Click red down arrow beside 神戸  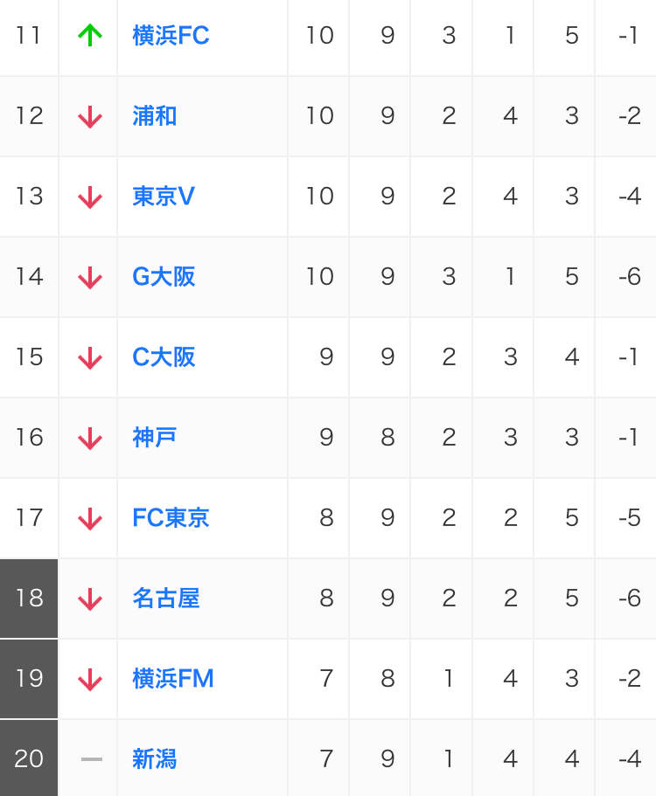[x=90, y=438]
